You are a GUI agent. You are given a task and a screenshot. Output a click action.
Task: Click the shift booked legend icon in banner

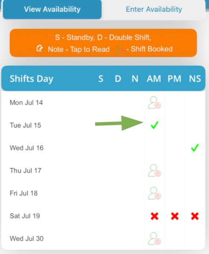click(121, 49)
